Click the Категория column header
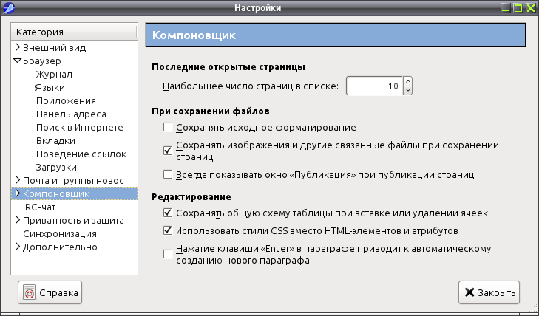This screenshot has height=316, width=539. 74,32
